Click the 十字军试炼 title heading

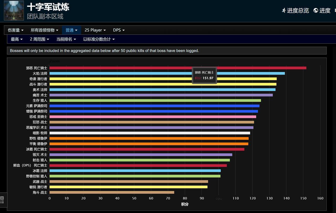[x=48, y=7]
